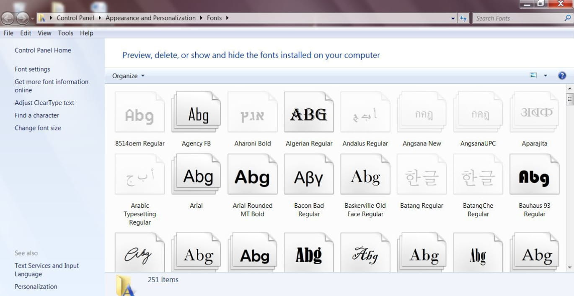The image size is (574, 296).
Task: Click the vertical scrollbar thumb
Action: (569, 99)
